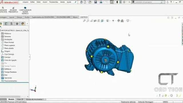Viewport: 183px width, 103px height.
Task: Click the Display Style icon
Action: point(108,21)
